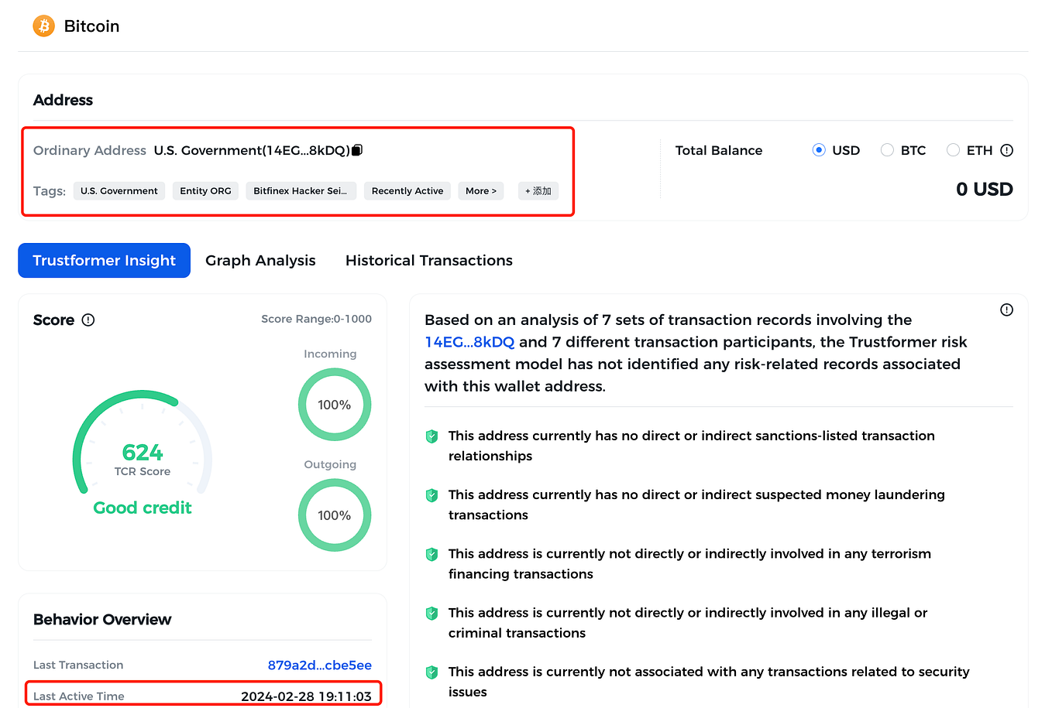Click the green shield beside the sanctions statement
Viewport: 1052px width, 708px height.
pos(431,436)
